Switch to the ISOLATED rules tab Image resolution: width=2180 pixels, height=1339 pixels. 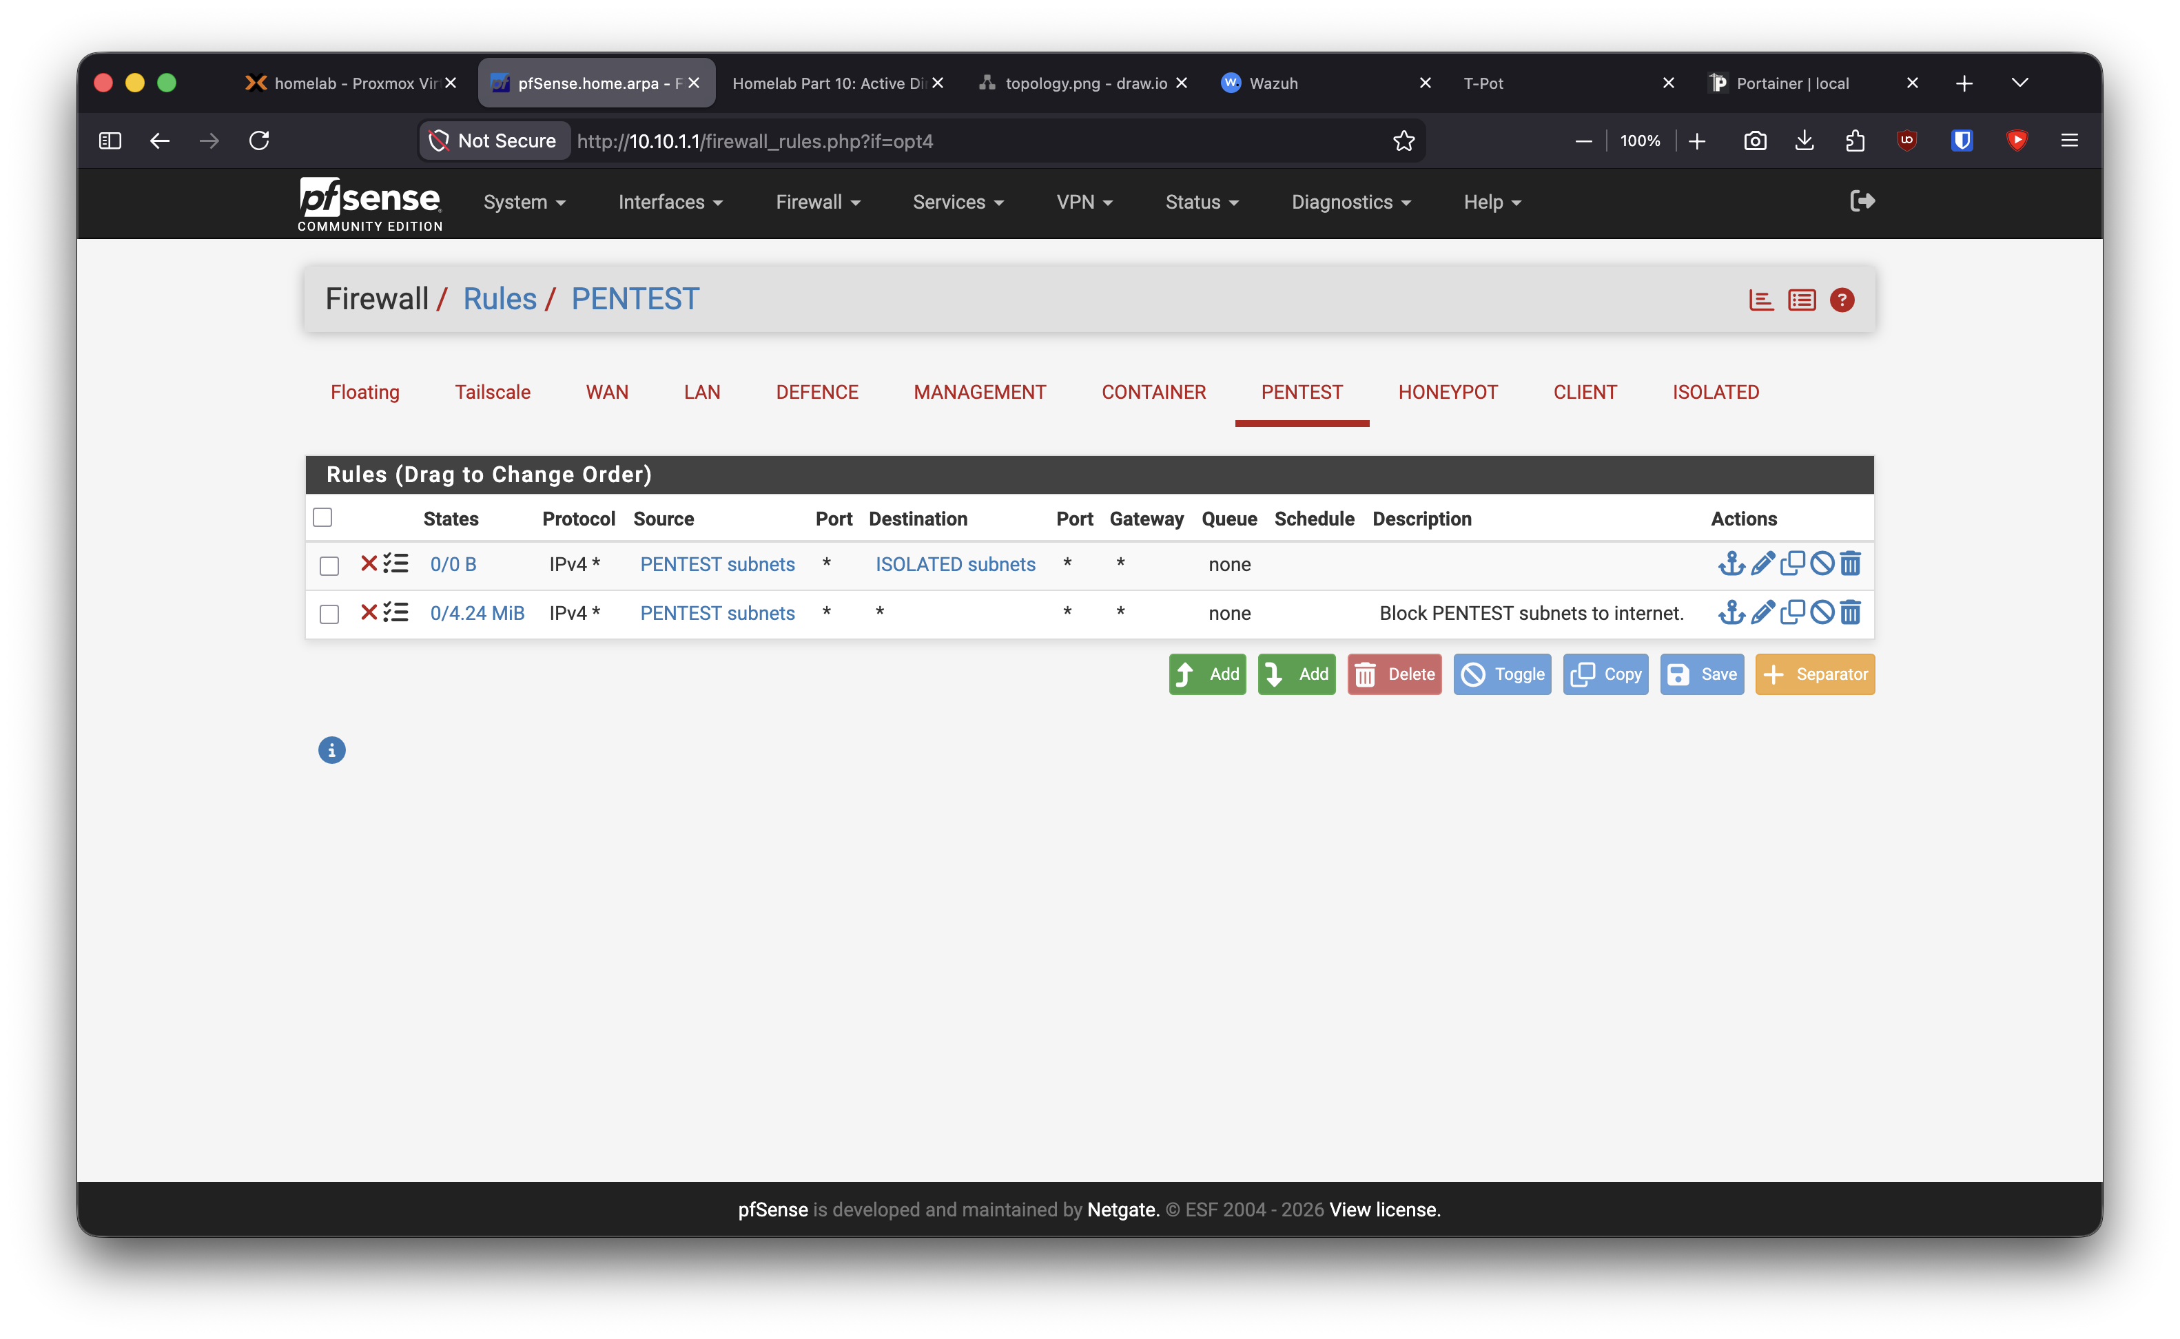coord(1715,393)
